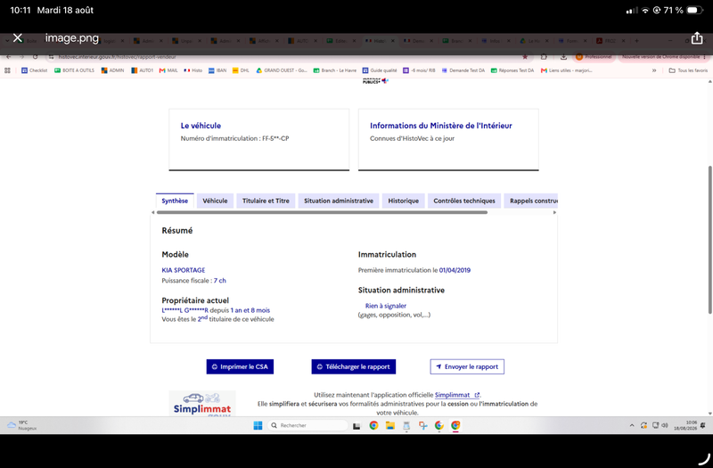Click the bookmark star in the address bar

tap(525, 57)
